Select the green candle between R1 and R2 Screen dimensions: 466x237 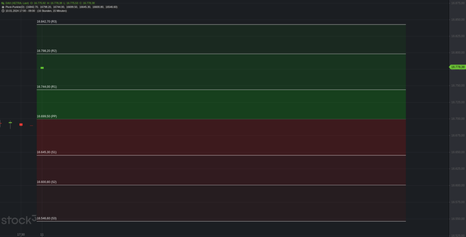click(42, 68)
